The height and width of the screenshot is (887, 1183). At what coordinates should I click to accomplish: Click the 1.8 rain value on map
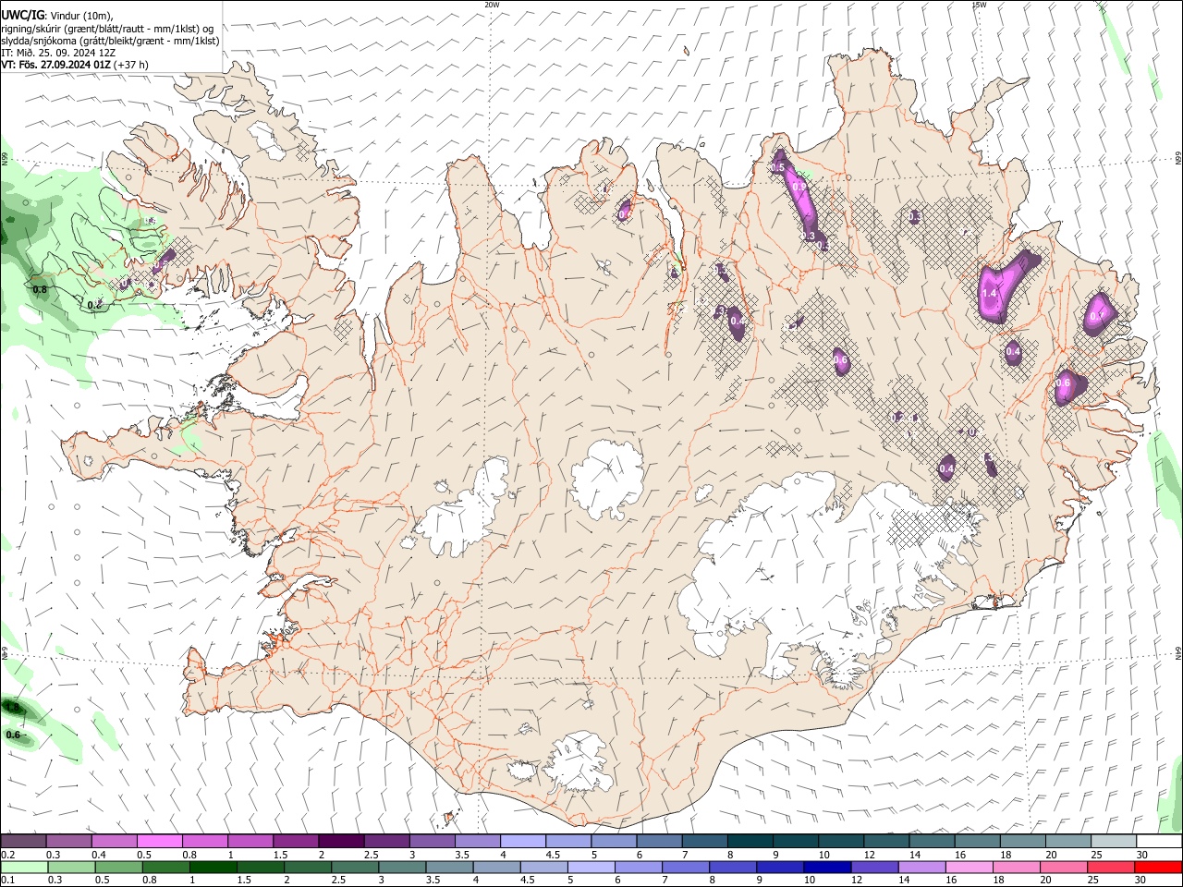pyautogui.click(x=13, y=707)
